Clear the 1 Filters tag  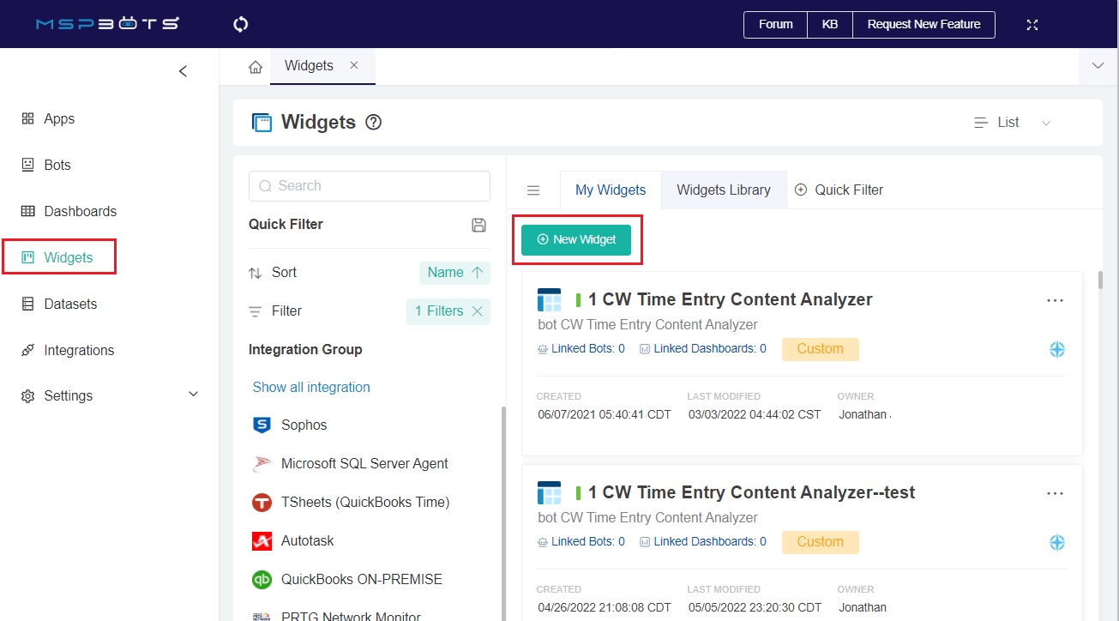478,311
